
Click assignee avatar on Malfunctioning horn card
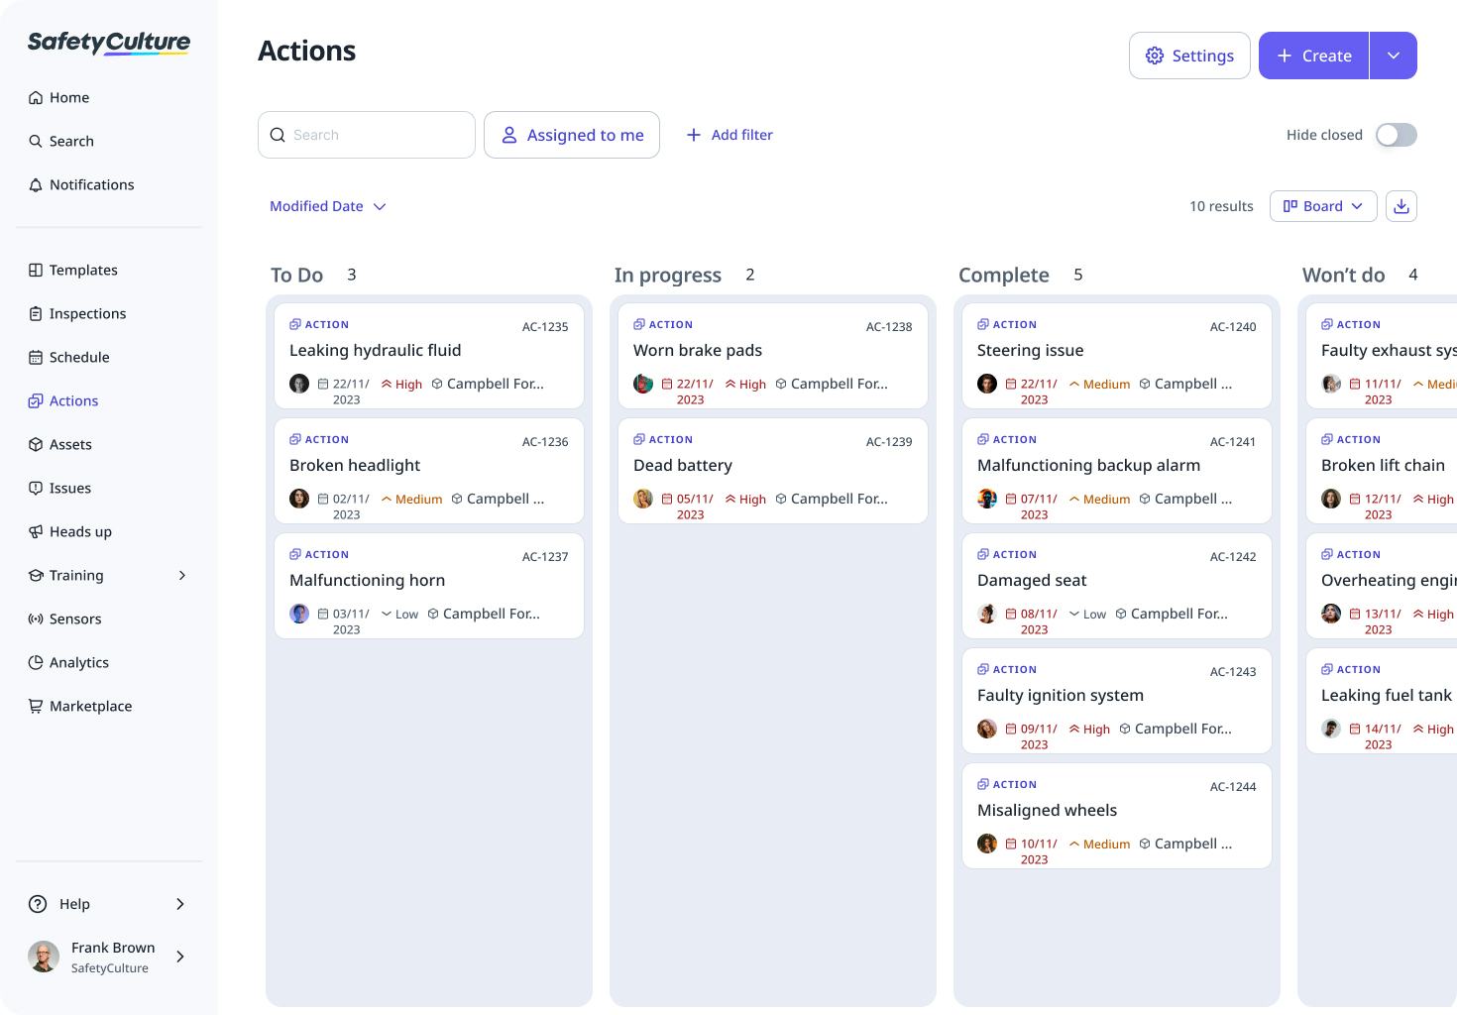click(299, 614)
